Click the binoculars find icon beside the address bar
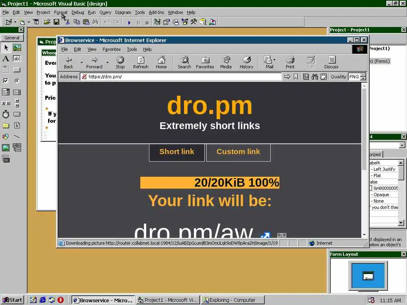The width and height of the screenshot is (407, 305). click(315, 77)
